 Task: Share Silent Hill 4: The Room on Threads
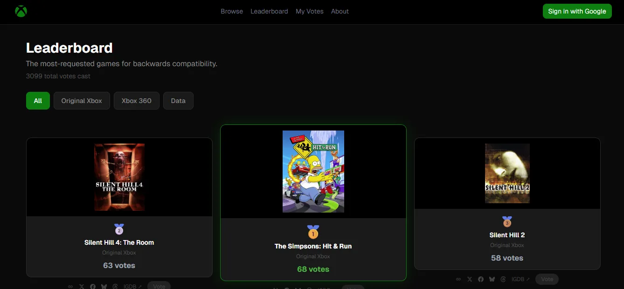(115, 286)
